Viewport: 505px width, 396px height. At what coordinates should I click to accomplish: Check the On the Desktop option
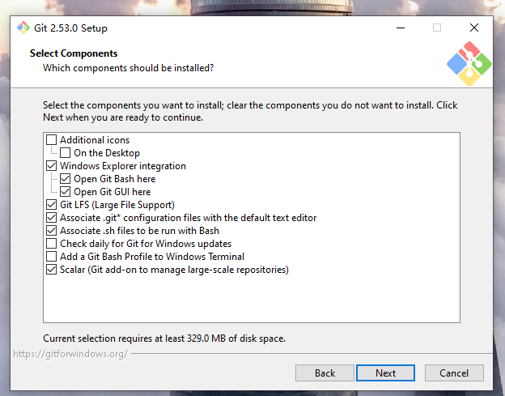[66, 153]
